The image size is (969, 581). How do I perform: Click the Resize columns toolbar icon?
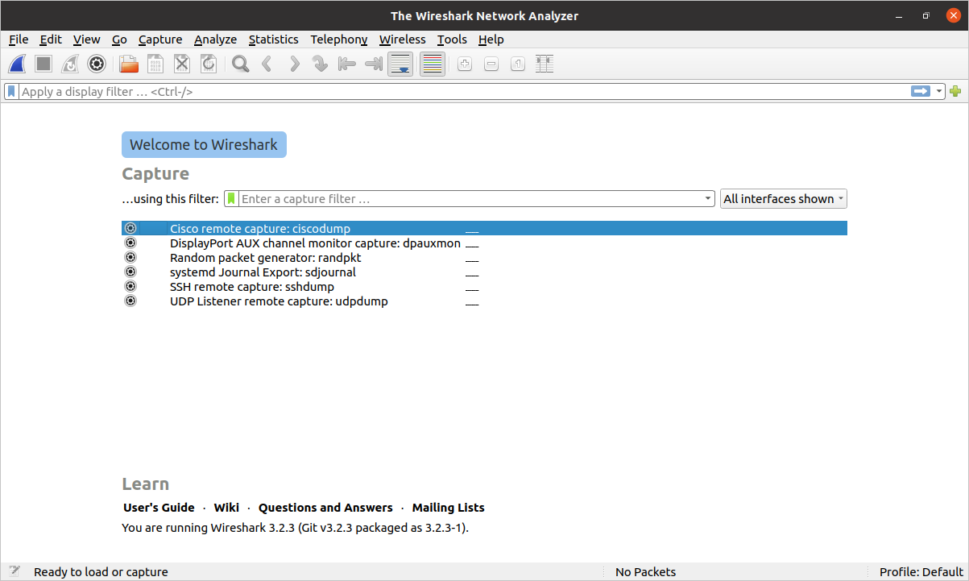pyautogui.click(x=545, y=64)
